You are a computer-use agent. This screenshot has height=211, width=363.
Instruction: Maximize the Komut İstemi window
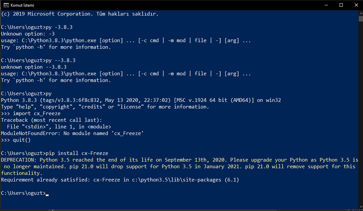[x=341, y=5]
